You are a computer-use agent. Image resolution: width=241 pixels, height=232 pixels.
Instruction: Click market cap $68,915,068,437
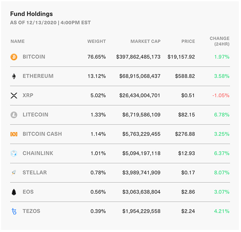coord(140,76)
